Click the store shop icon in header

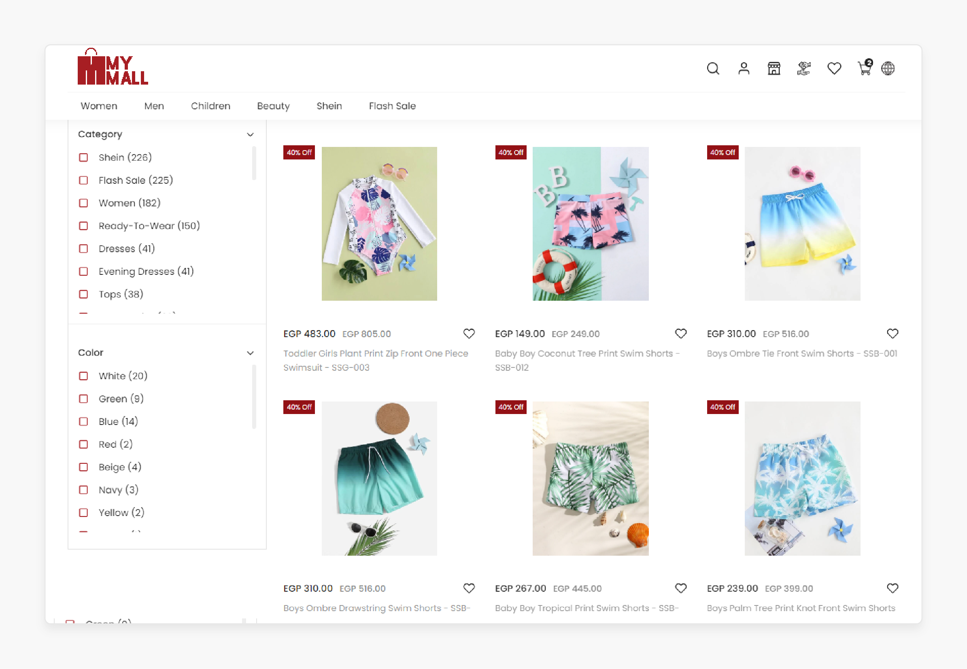pos(774,68)
